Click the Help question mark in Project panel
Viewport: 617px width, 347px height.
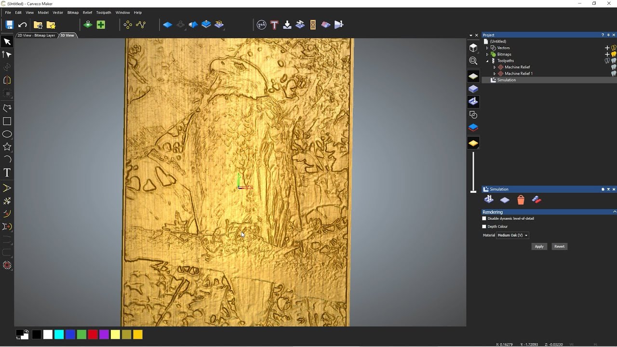[603, 35]
